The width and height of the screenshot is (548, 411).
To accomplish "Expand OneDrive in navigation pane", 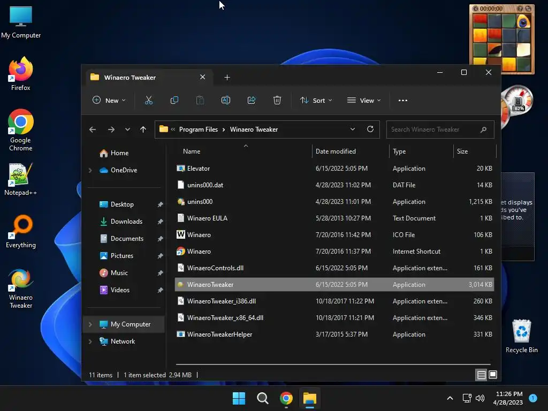I will coord(90,170).
